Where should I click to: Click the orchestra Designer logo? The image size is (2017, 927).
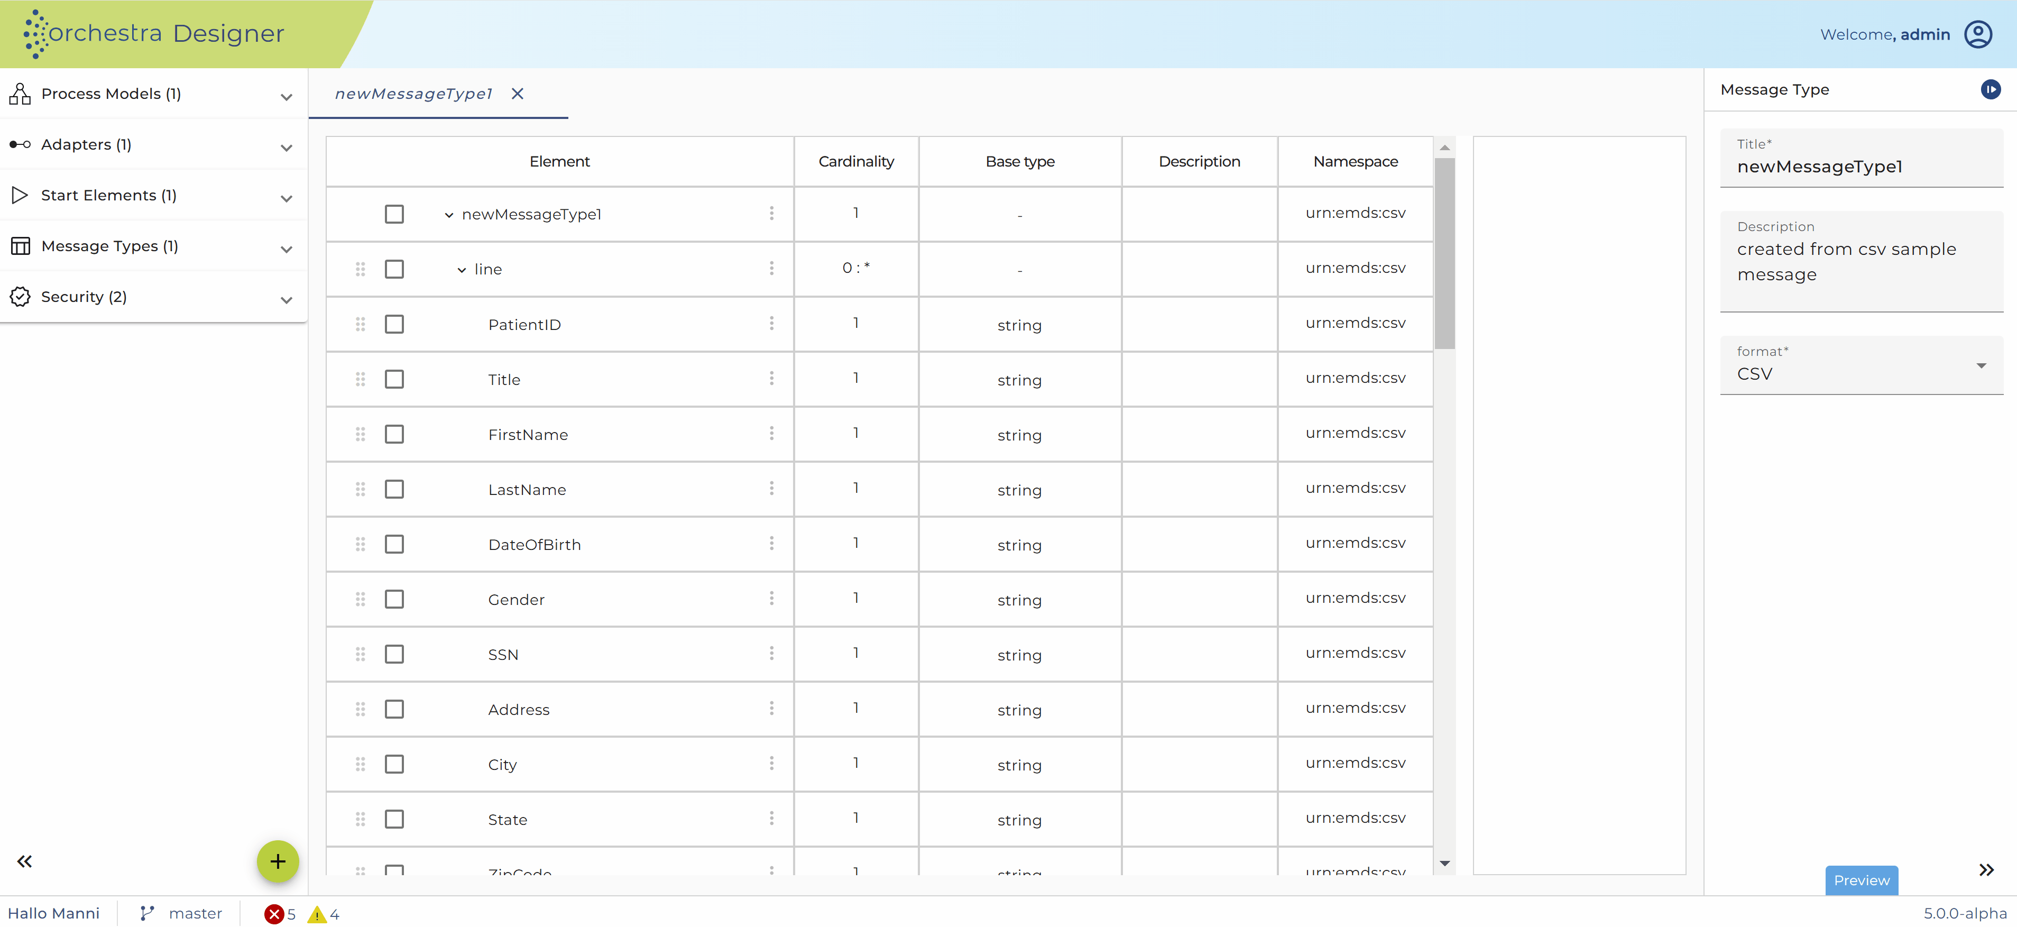pos(153,34)
